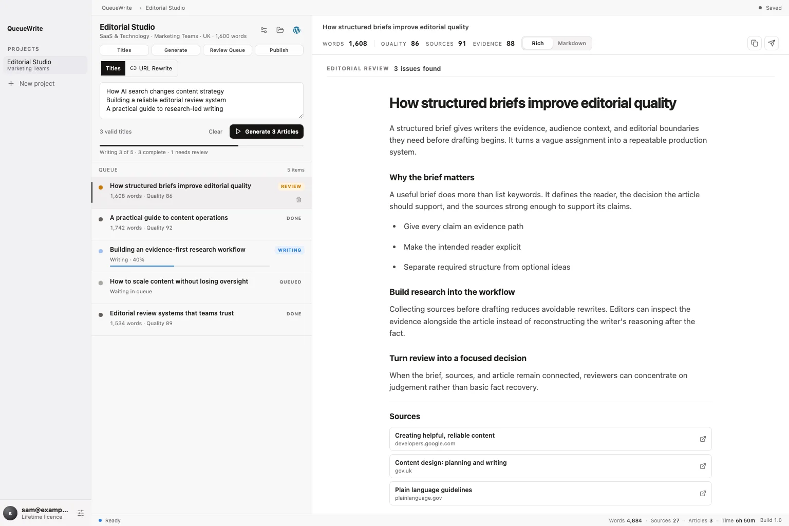Click the REVIEW status badge
This screenshot has height=526, width=789.
[291, 186]
